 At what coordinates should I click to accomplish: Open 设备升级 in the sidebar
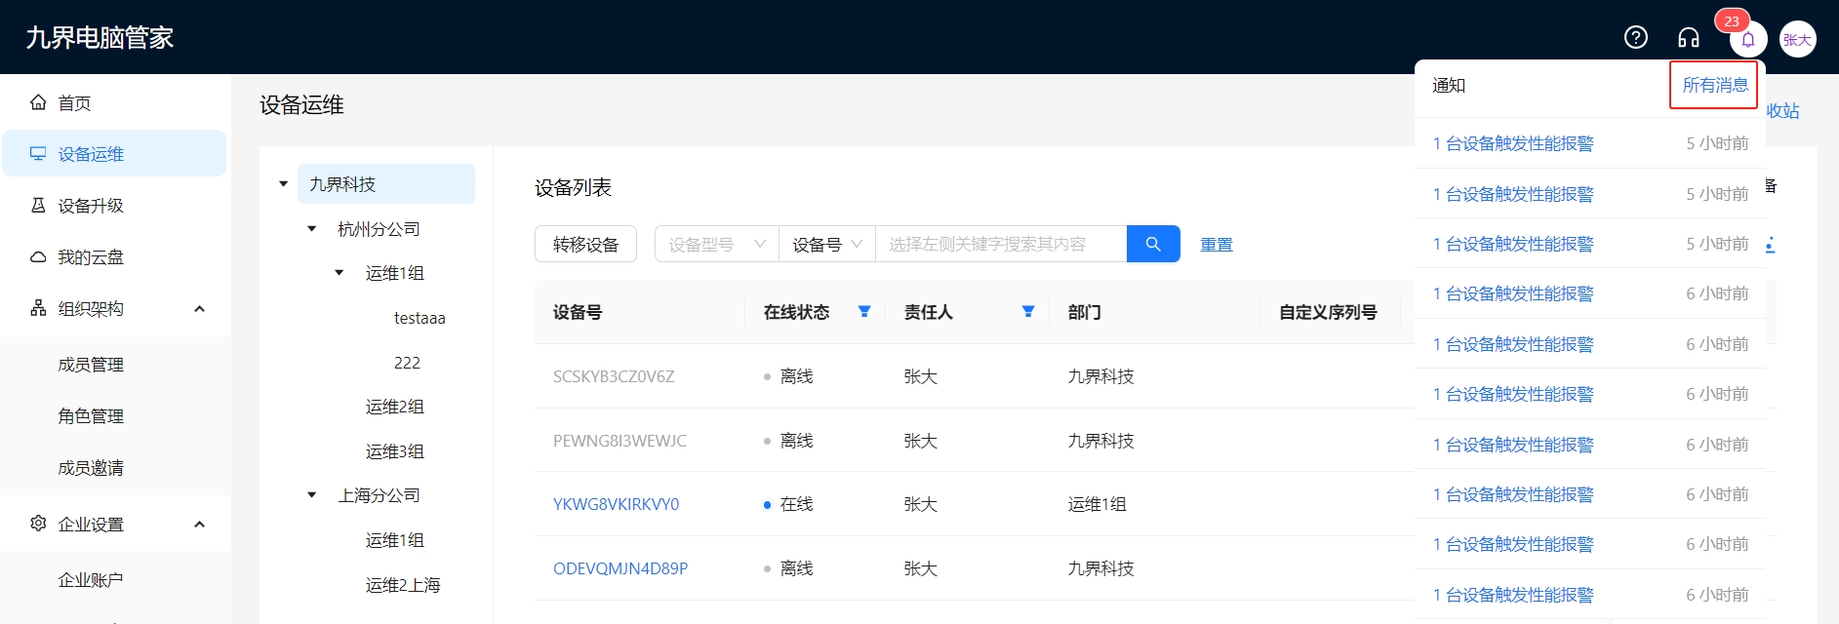[x=114, y=206]
